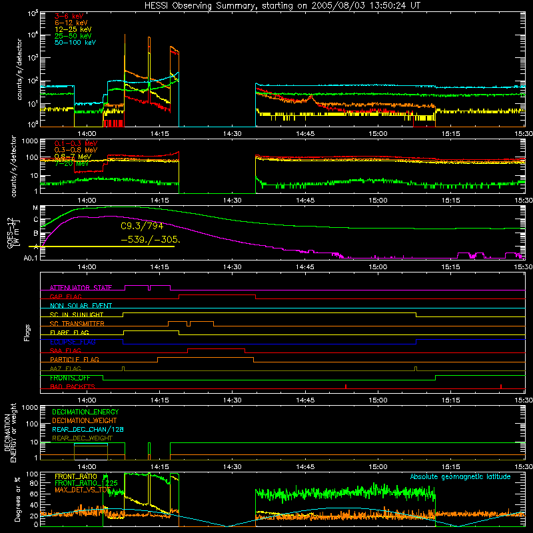Click the REAR_DEC_WEIGHT legend entry

coord(82,438)
